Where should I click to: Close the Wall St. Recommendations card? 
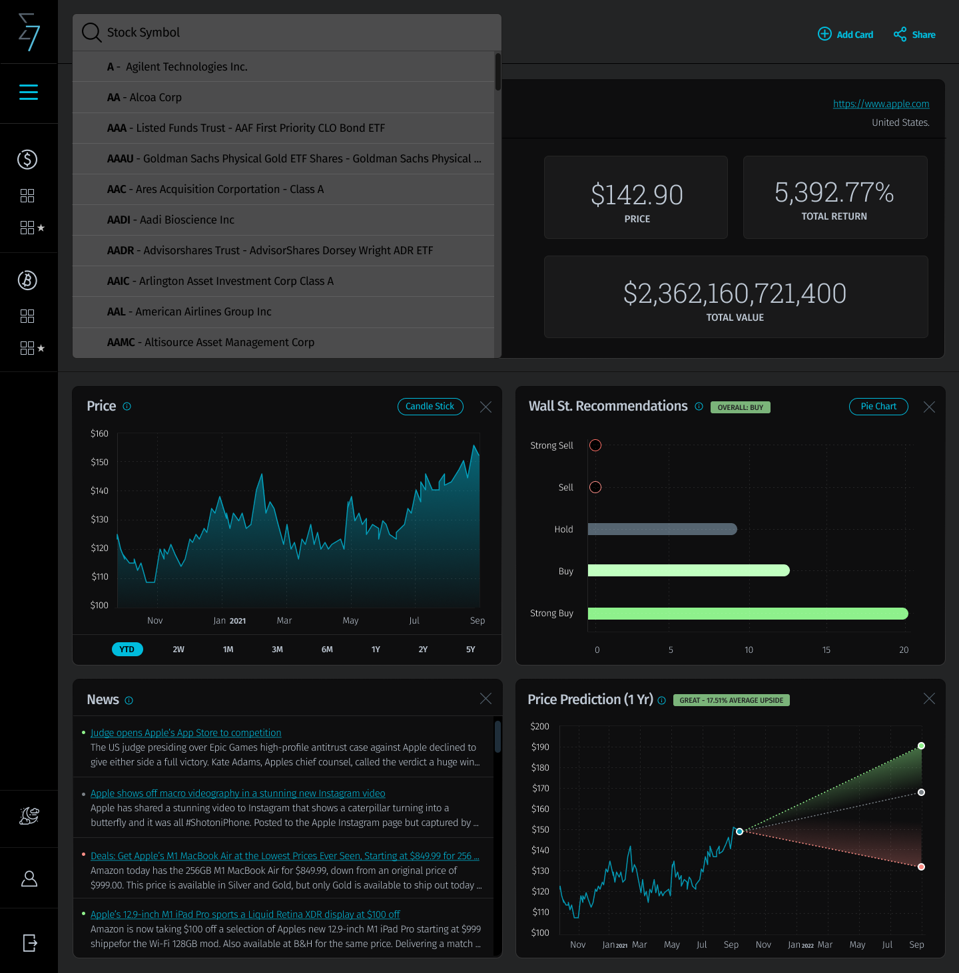click(930, 407)
